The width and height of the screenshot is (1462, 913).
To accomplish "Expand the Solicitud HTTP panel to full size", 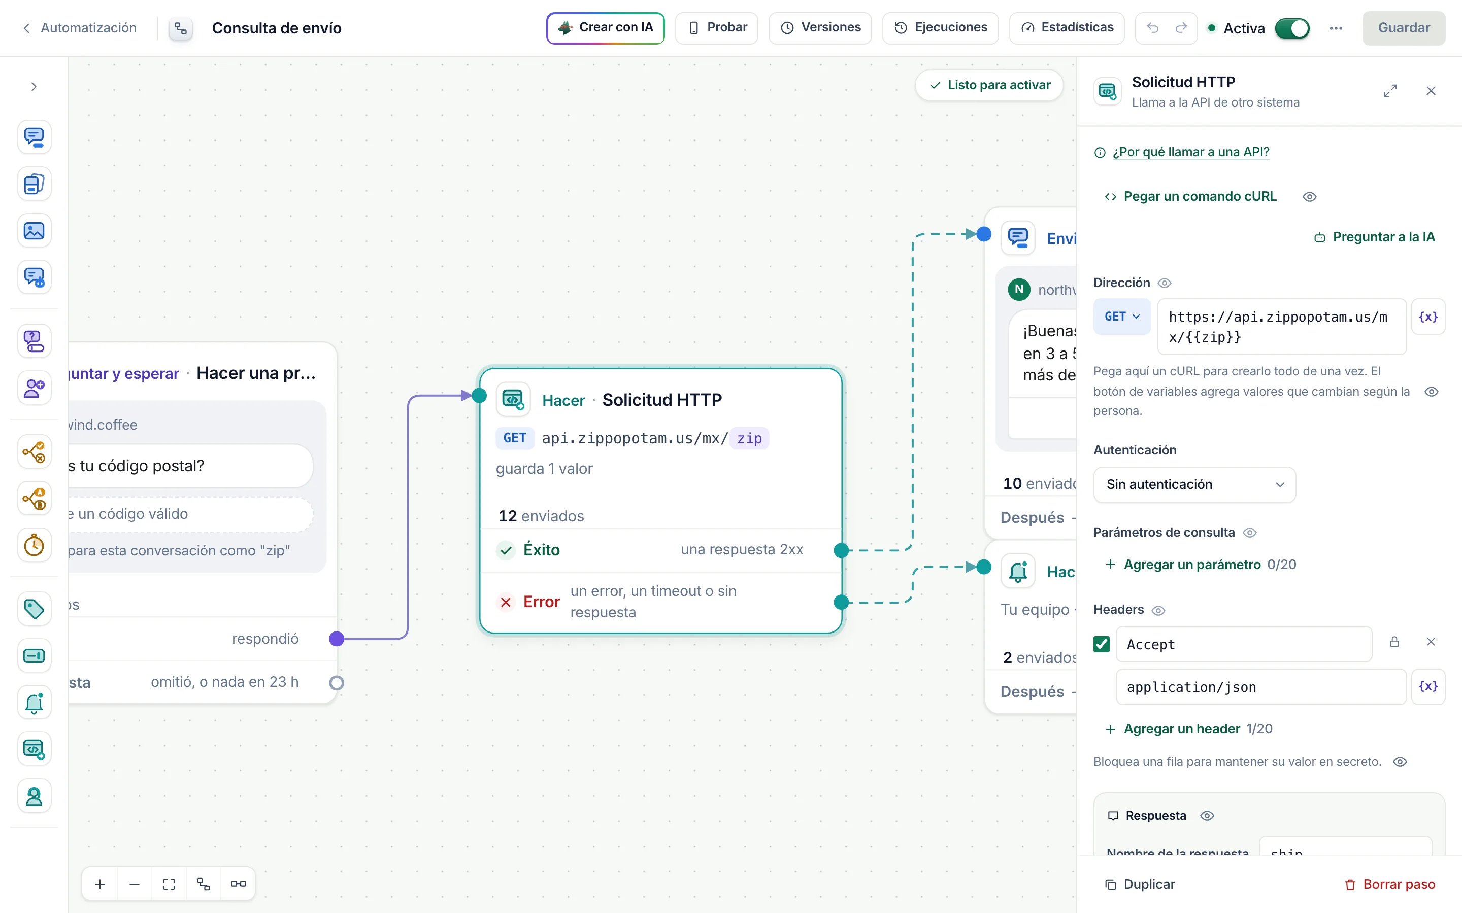I will click(1390, 91).
